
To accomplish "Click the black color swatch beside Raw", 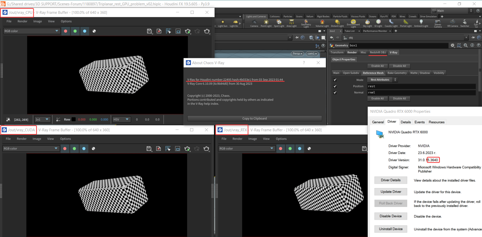I will click(74, 119).
